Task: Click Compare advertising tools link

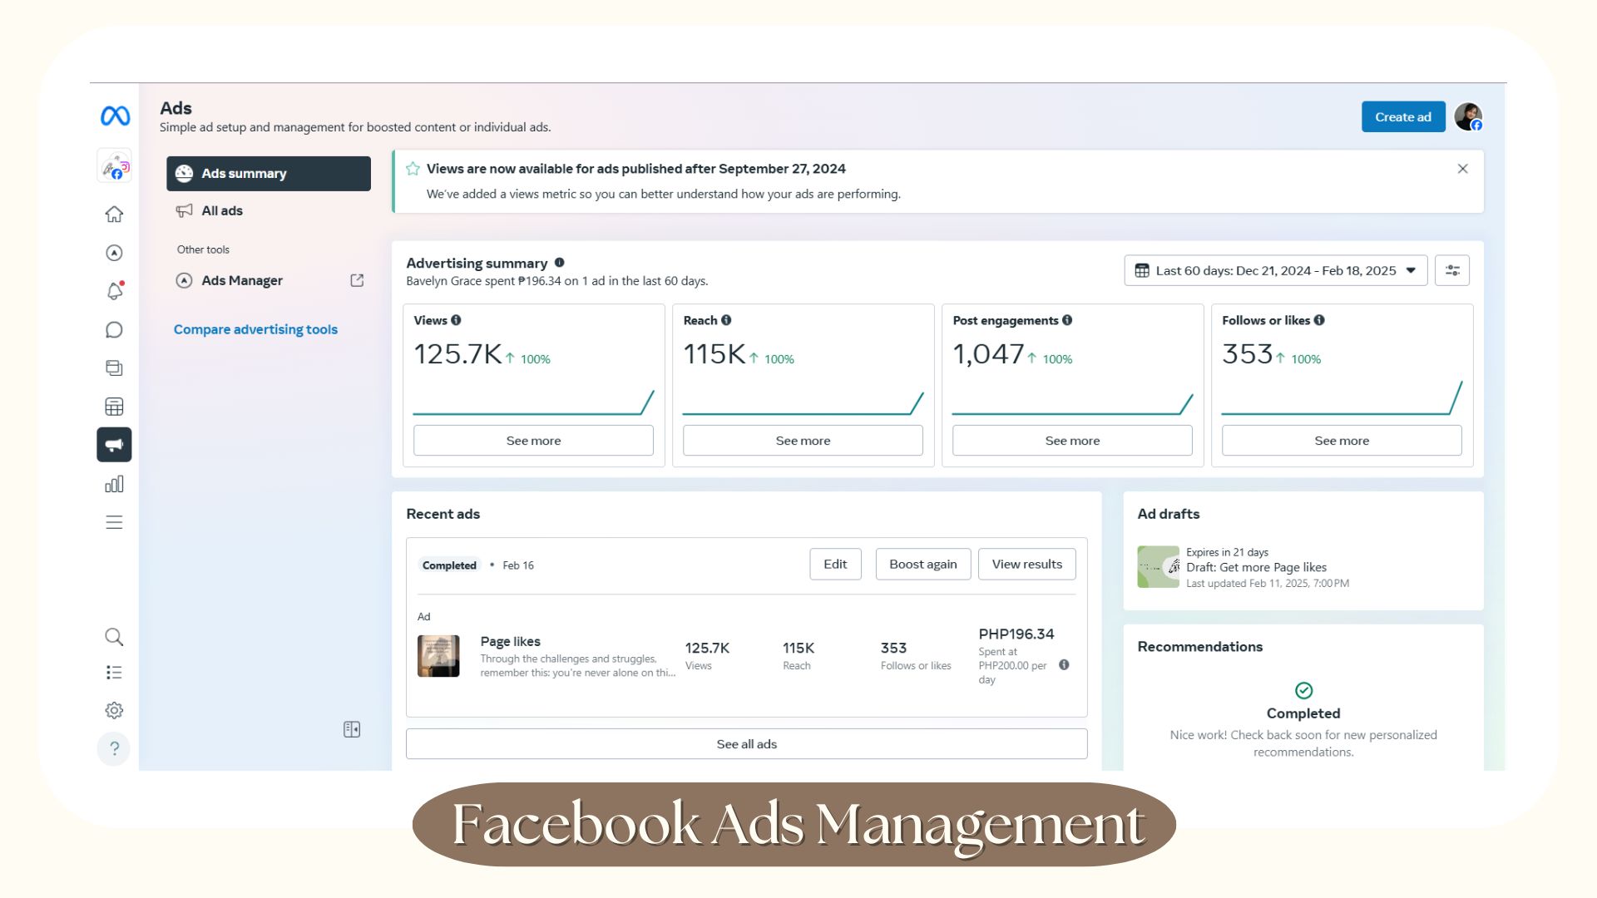Action: pyautogui.click(x=255, y=329)
